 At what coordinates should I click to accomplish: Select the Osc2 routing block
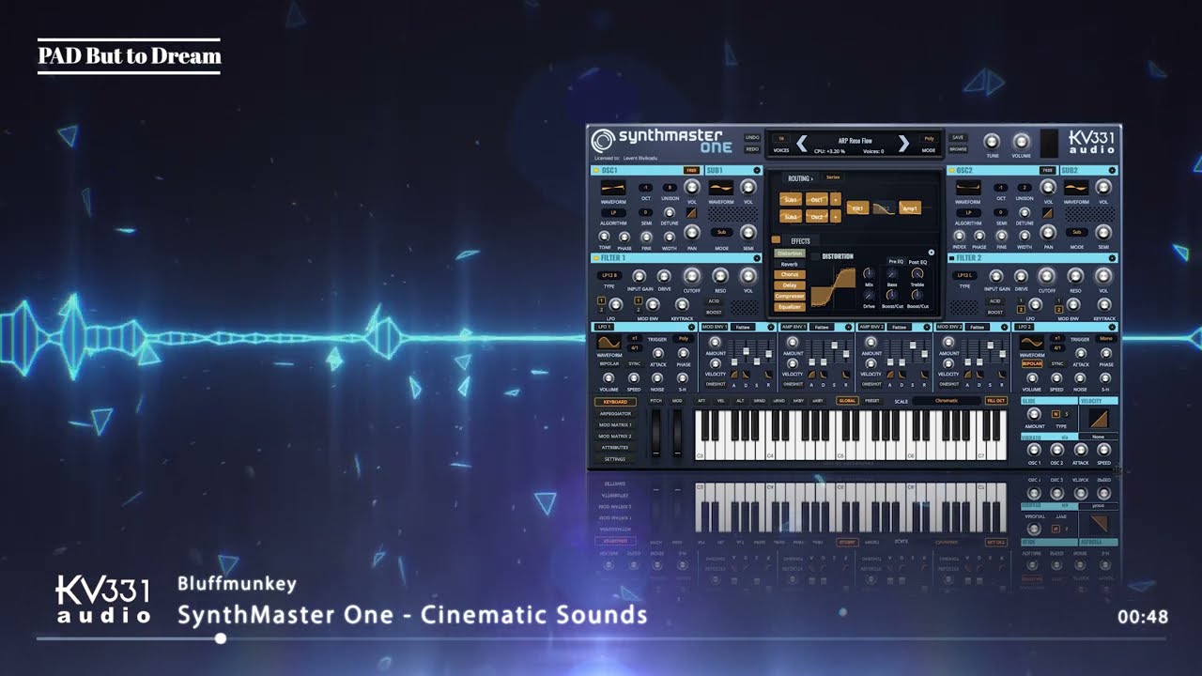pos(816,217)
